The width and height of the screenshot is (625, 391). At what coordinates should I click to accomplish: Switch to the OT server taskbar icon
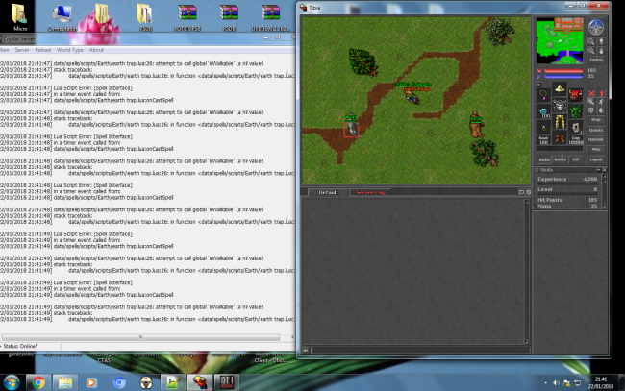click(226, 382)
